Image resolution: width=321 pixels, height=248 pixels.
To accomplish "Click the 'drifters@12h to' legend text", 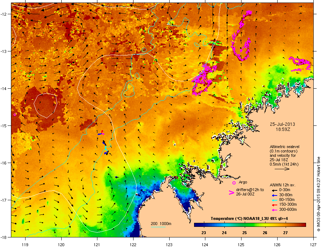I will pos(250,190).
